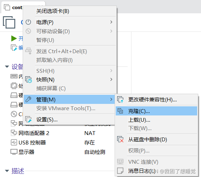The height and width of the screenshot is (177, 201).
Task: Open 设置(S)... from the context menu
Action: click(x=69, y=120)
